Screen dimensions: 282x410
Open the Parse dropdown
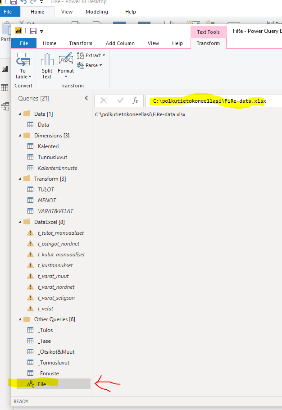tap(89, 65)
